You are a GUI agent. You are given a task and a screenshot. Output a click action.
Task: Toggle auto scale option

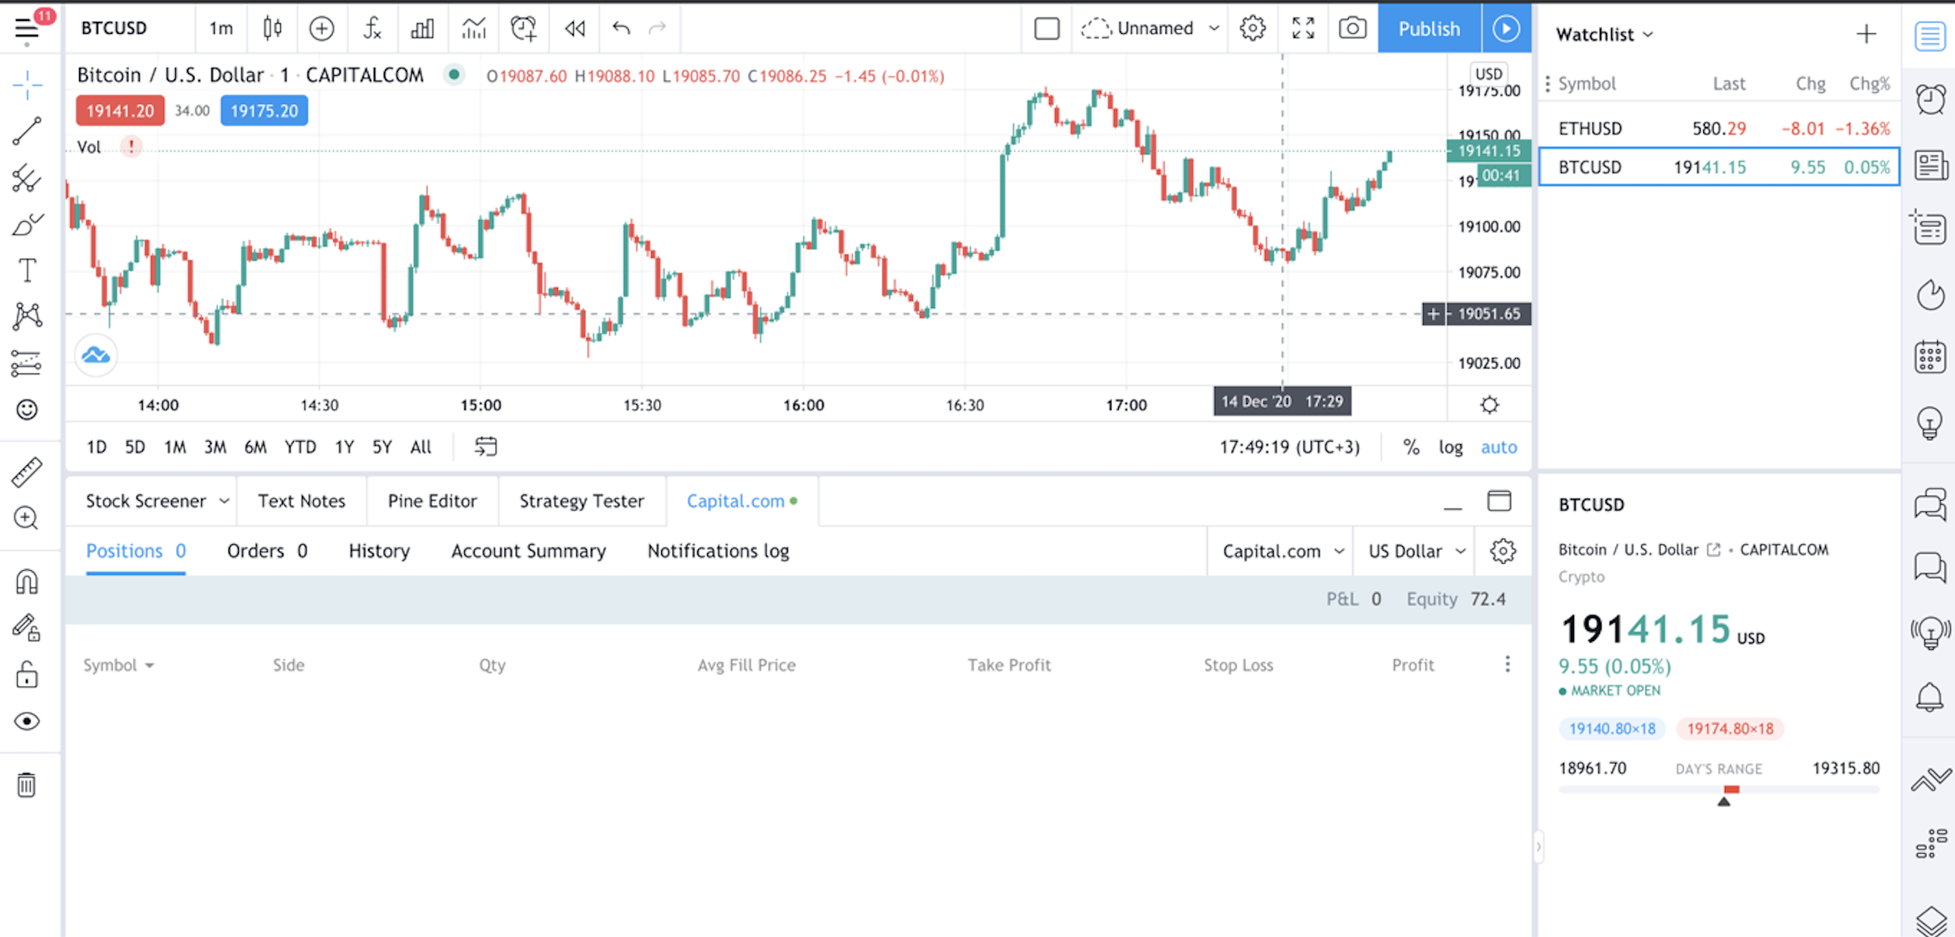(x=1498, y=447)
